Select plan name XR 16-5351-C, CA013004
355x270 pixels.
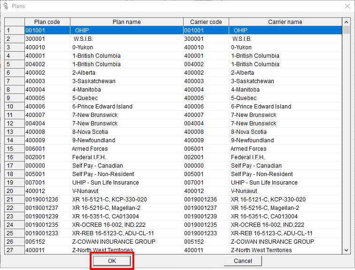coord(127,216)
